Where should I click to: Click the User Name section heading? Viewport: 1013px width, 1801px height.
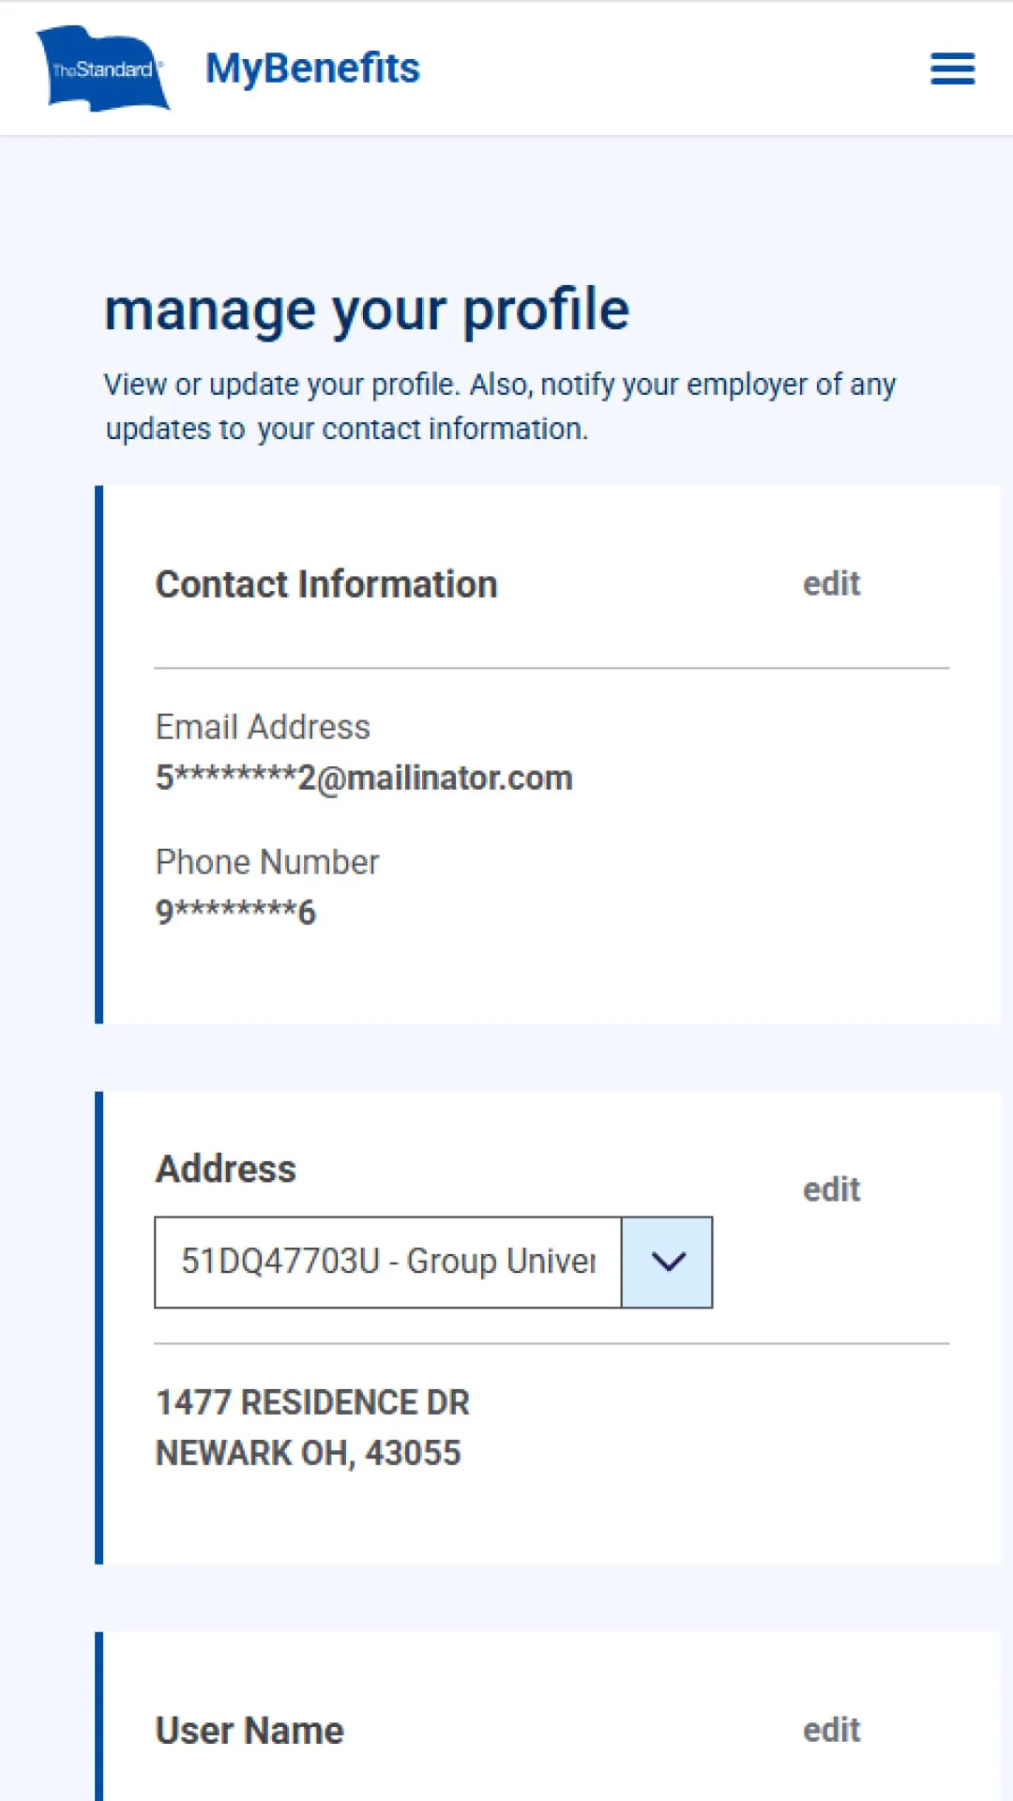coord(249,1731)
